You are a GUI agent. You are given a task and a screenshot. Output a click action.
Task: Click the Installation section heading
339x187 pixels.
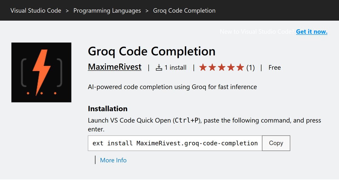point(108,109)
